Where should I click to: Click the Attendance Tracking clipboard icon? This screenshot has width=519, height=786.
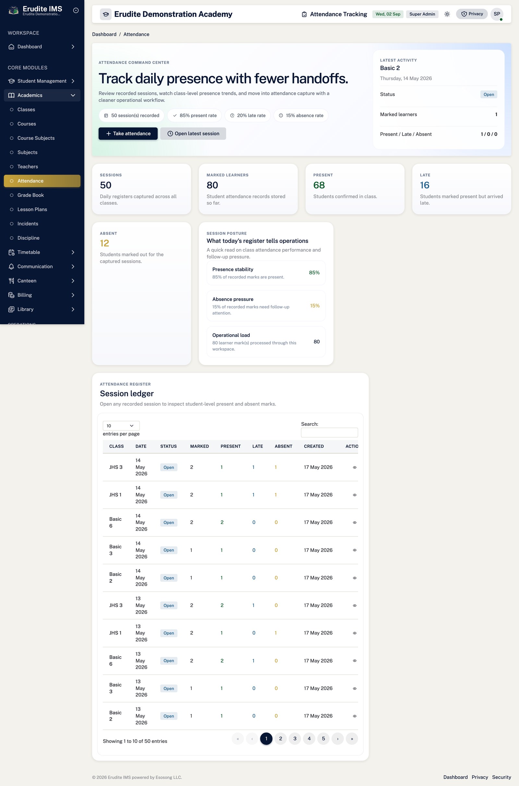(304, 14)
